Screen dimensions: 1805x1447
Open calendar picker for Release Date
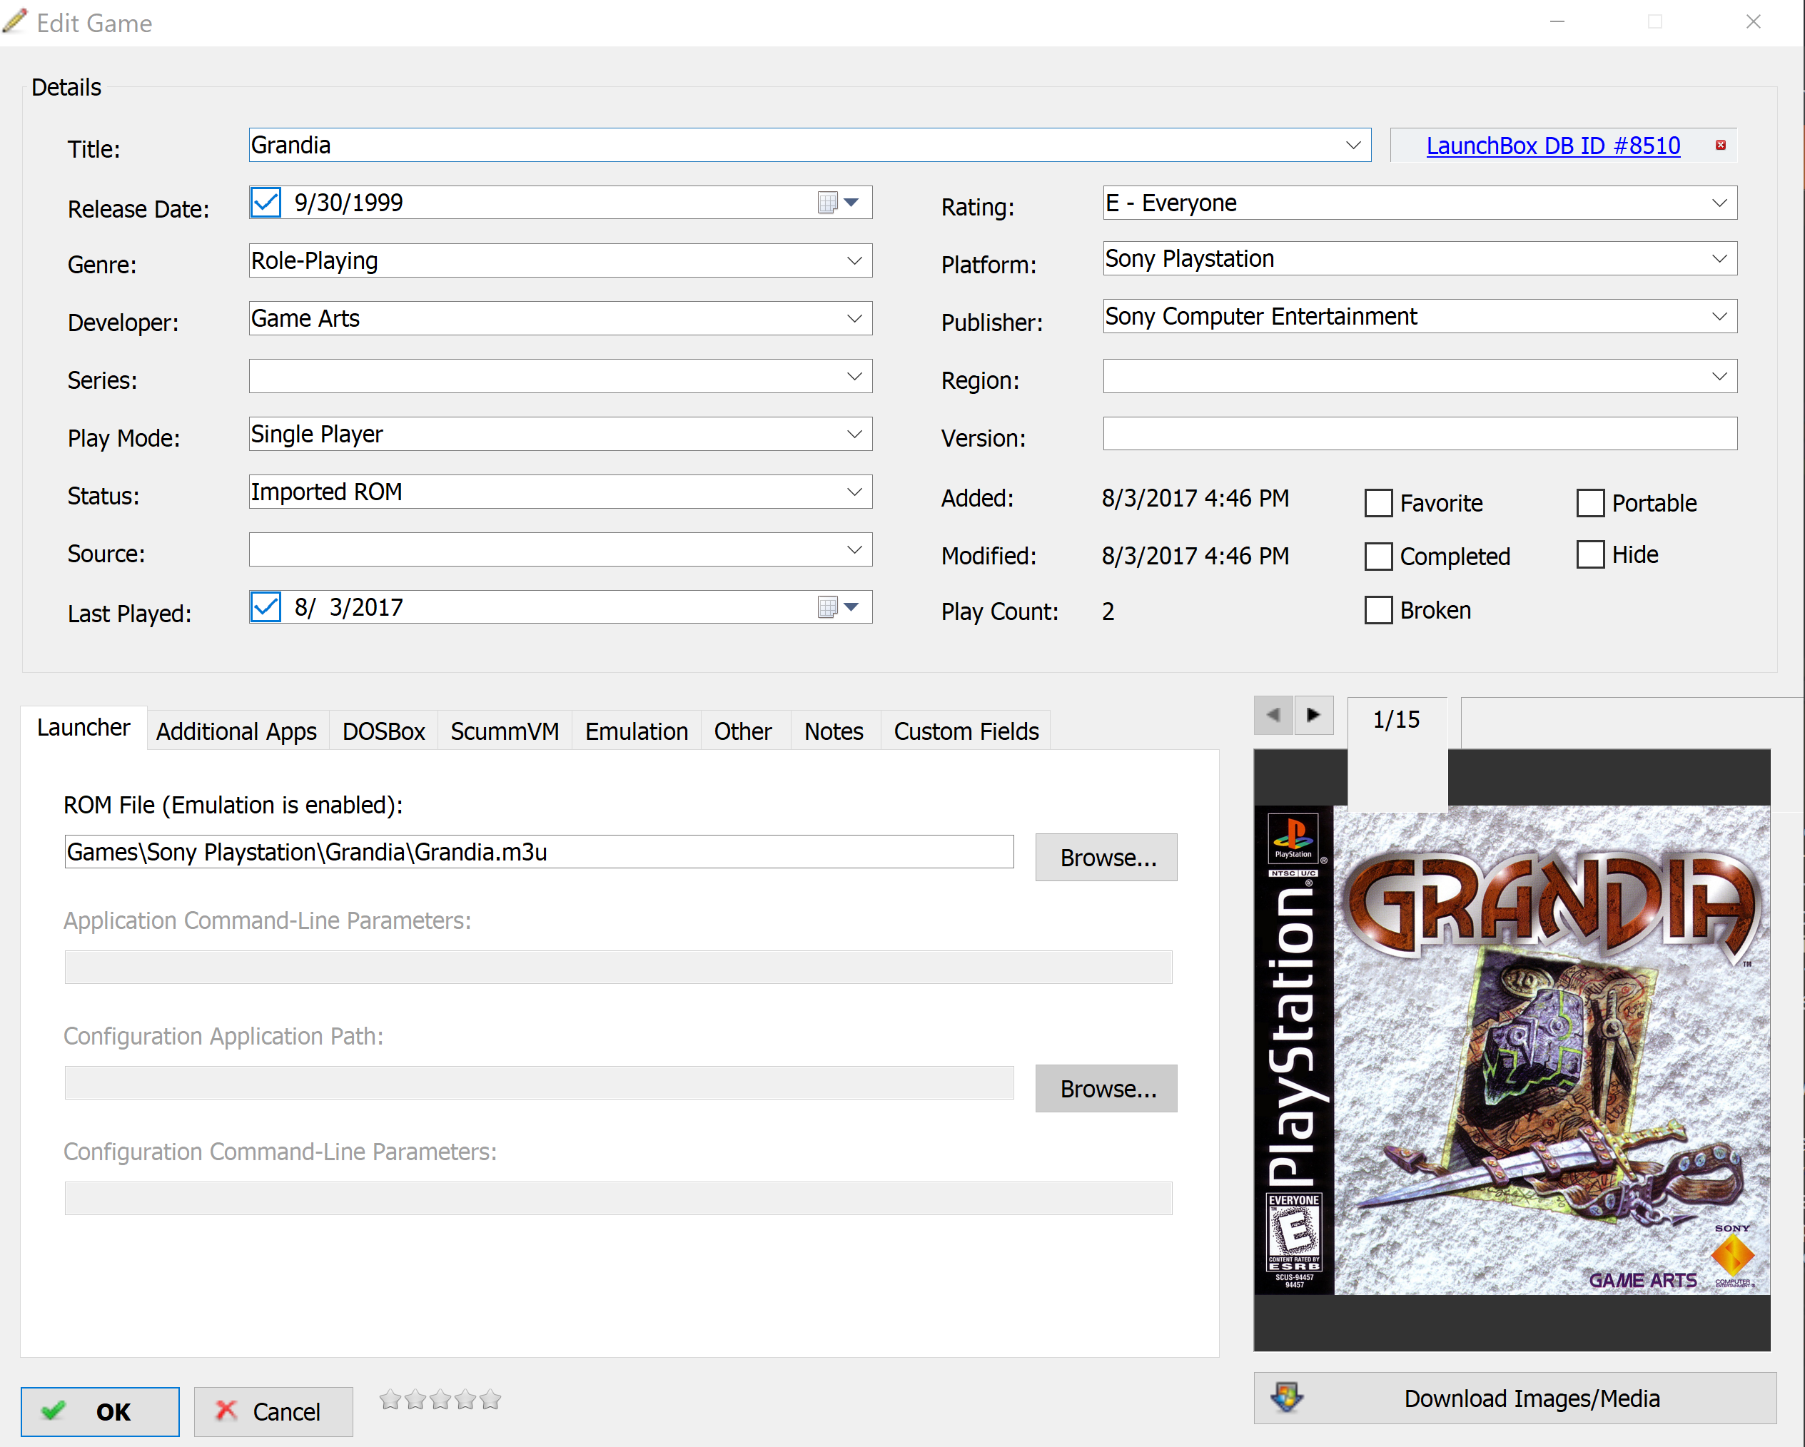pyautogui.click(x=839, y=203)
